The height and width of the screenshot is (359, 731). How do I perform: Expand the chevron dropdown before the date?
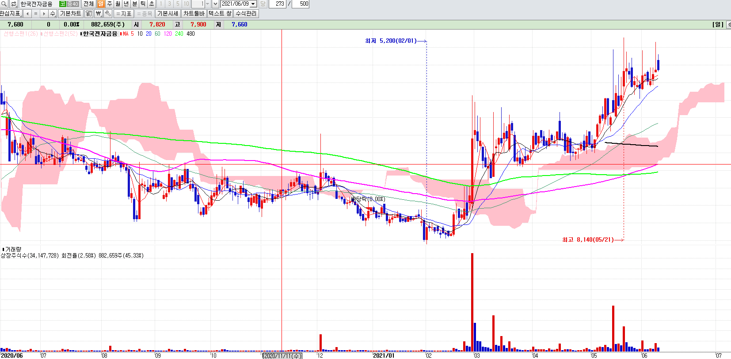[216, 4]
